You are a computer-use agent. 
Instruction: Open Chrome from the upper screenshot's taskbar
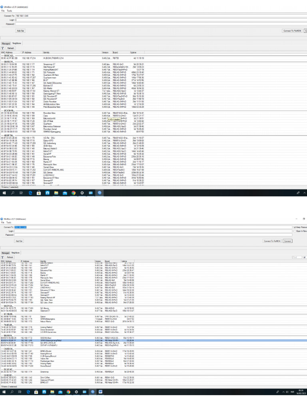pos(74,193)
